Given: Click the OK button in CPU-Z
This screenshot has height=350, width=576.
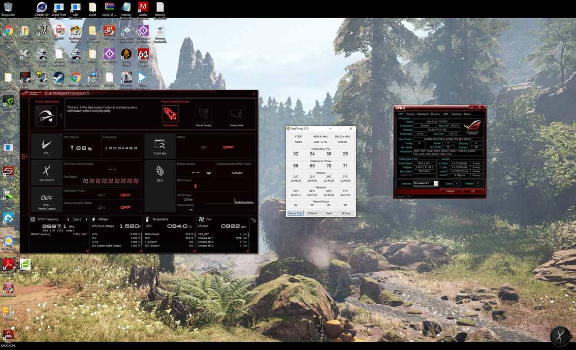Looking at the screenshot, I should 473,191.
